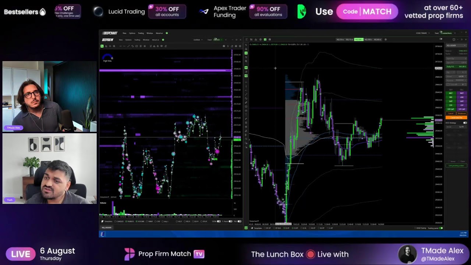Open the Trading menu in Deepdom
471x265 pixels.
[x=137, y=40]
